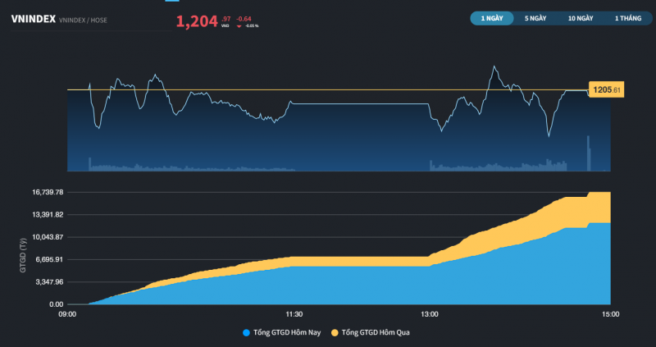Select the 1 NGÀY time range tab

point(492,18)
